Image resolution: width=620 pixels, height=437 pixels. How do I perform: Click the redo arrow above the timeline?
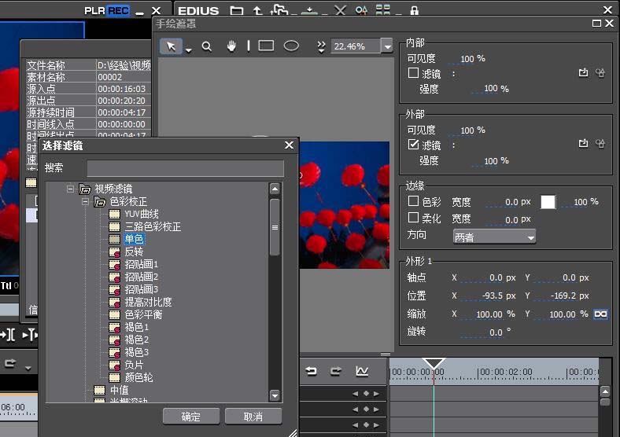point(336,371)
